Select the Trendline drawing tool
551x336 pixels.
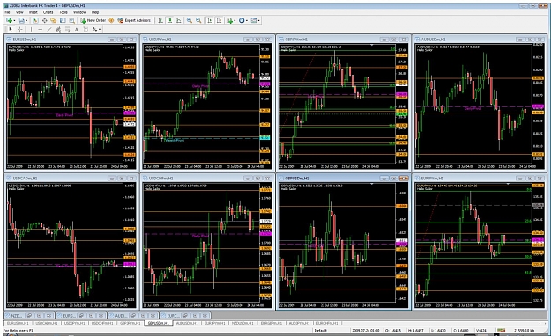point(49,29)
